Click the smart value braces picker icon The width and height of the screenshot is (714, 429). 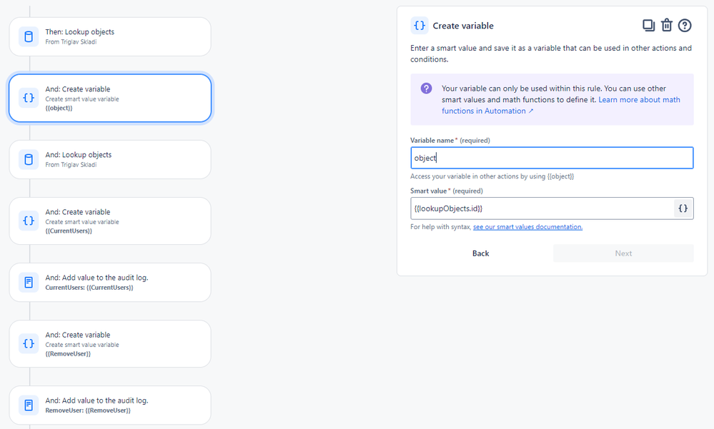pos(683,208)
